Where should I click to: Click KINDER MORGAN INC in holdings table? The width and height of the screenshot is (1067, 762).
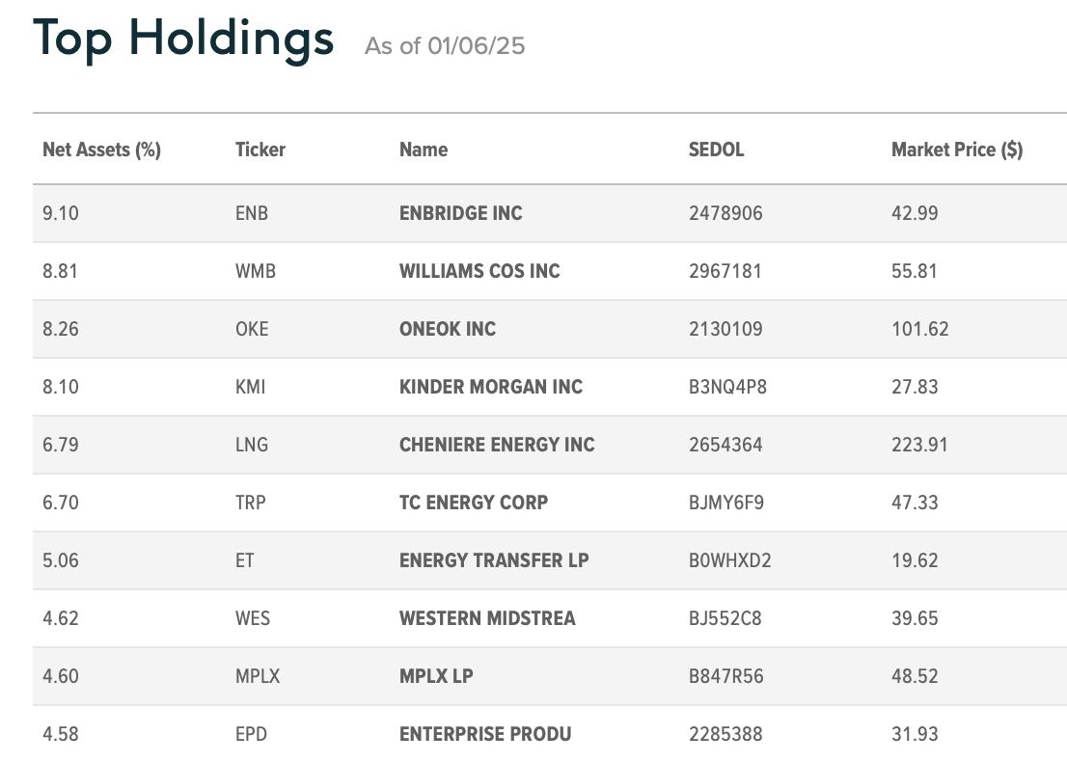pyautogui.click(x=491, y=387)
